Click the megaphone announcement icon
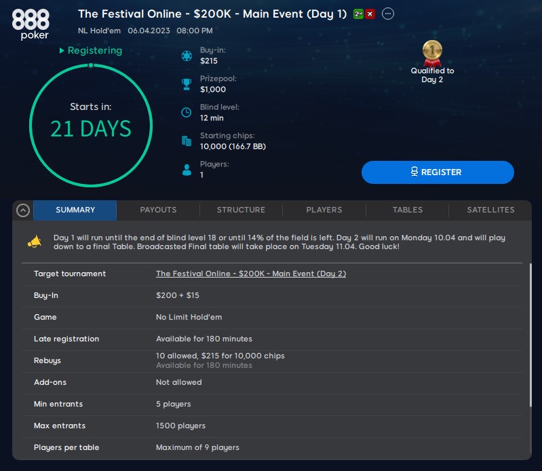 click(35, 242)
